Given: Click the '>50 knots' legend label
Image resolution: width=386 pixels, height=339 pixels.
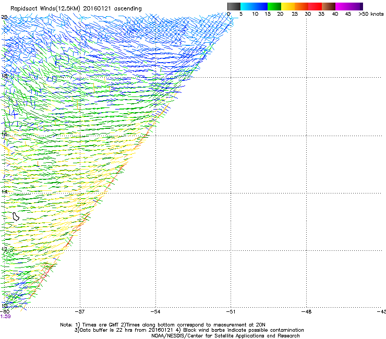Looking at the screenshot, I should tap(371, 14).
